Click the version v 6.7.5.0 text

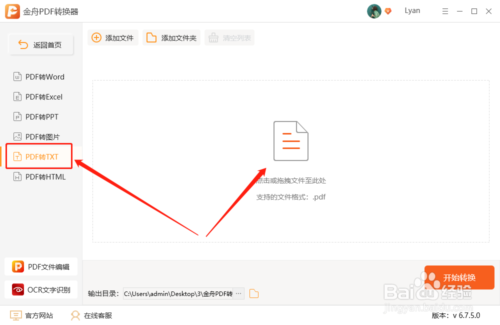pyautogui.click(x=455, y=315)
